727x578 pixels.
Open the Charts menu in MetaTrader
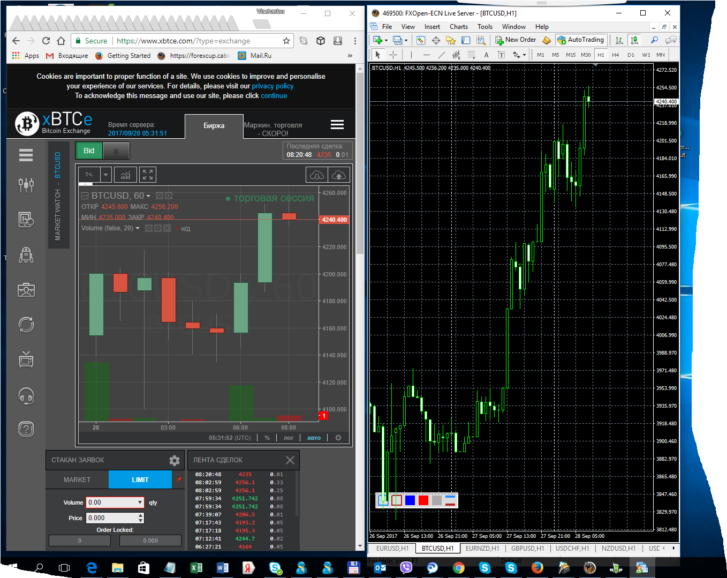point(459,27)
